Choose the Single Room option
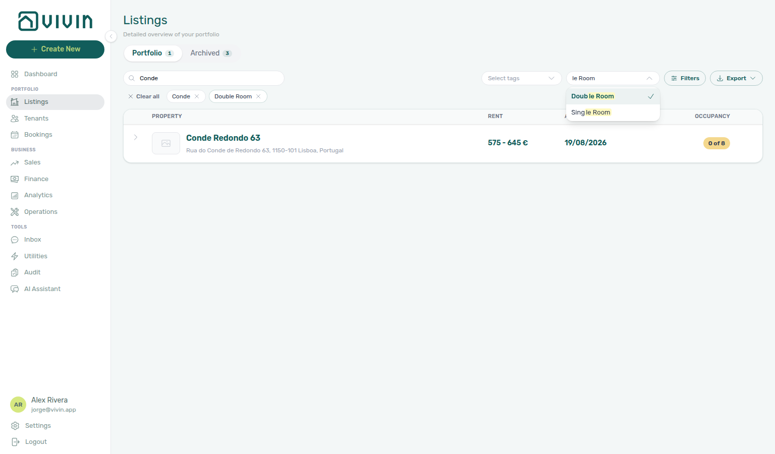Screen dimensions: 775x454 coord(613,112)
